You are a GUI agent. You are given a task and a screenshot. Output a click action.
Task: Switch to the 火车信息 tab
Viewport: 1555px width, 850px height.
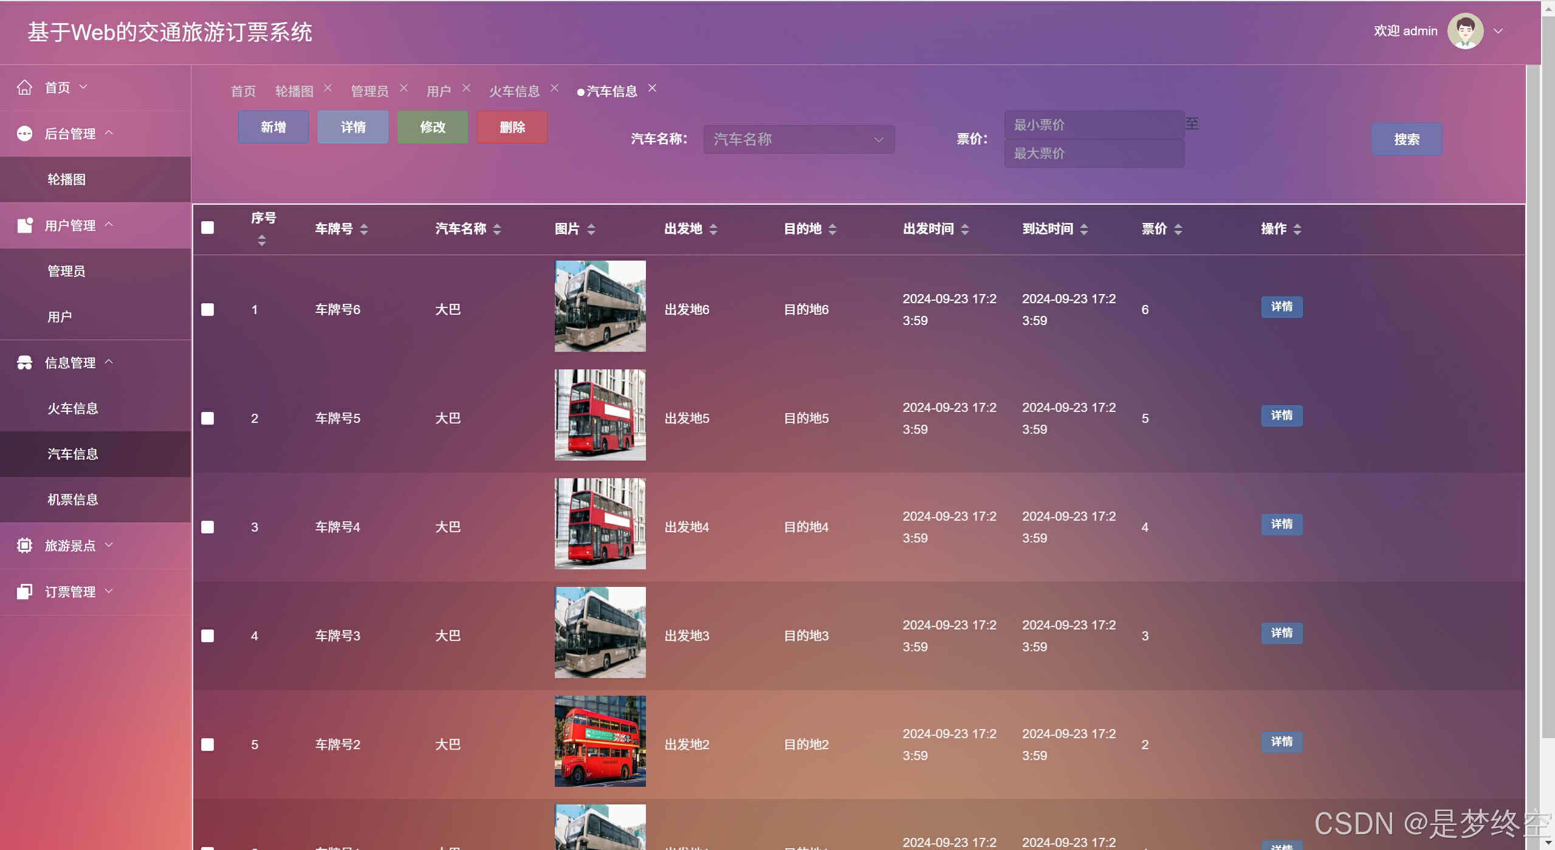point(514,91)
